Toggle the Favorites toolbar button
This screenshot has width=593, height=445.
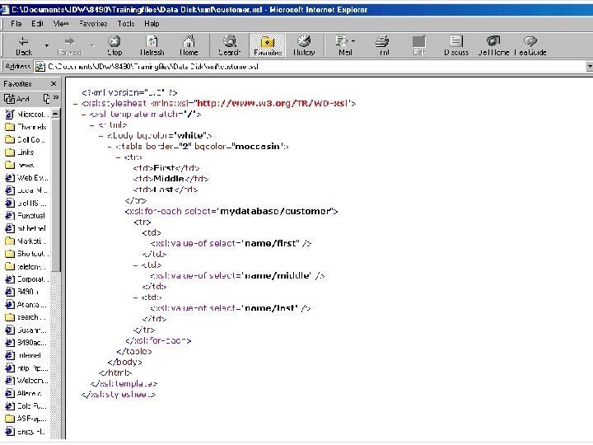pyautogui.click(x=268, y=46)
